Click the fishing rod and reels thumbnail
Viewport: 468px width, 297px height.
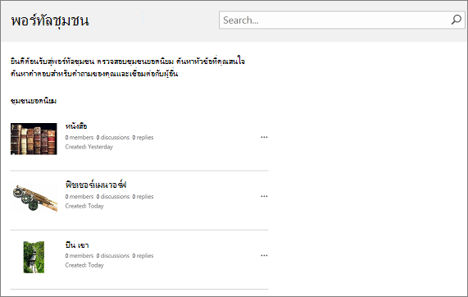tap(34, 198)
